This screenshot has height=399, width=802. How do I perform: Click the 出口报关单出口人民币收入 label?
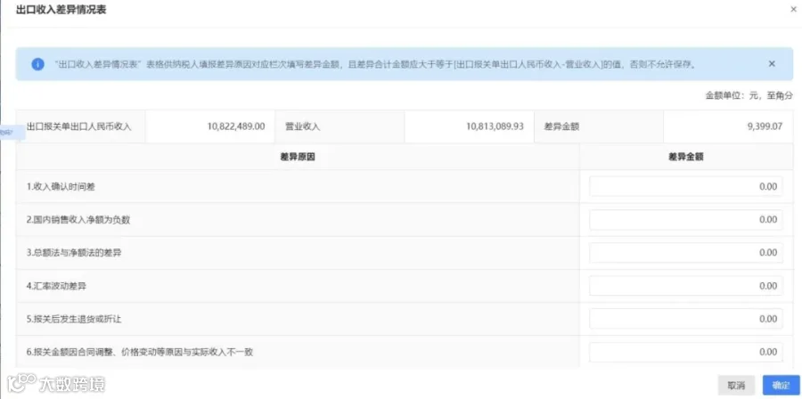click(78, 126)
